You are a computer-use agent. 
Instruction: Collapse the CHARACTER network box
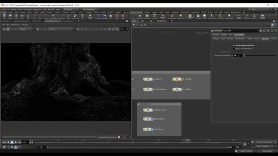click(139, 104)
